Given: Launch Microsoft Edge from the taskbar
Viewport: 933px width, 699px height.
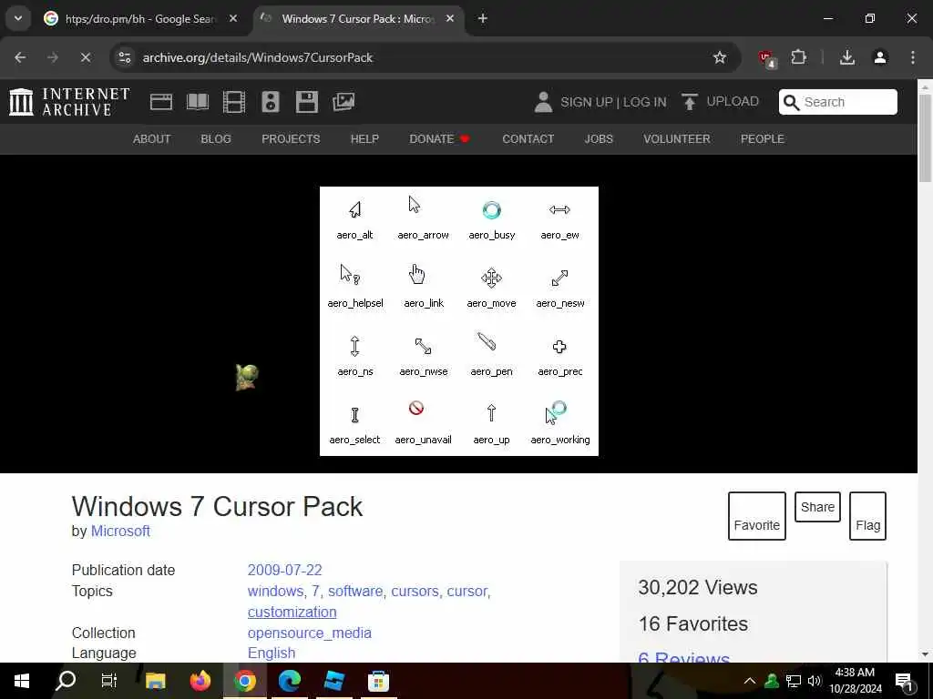Looking at the screenshot, I should [x=289, y=681].
